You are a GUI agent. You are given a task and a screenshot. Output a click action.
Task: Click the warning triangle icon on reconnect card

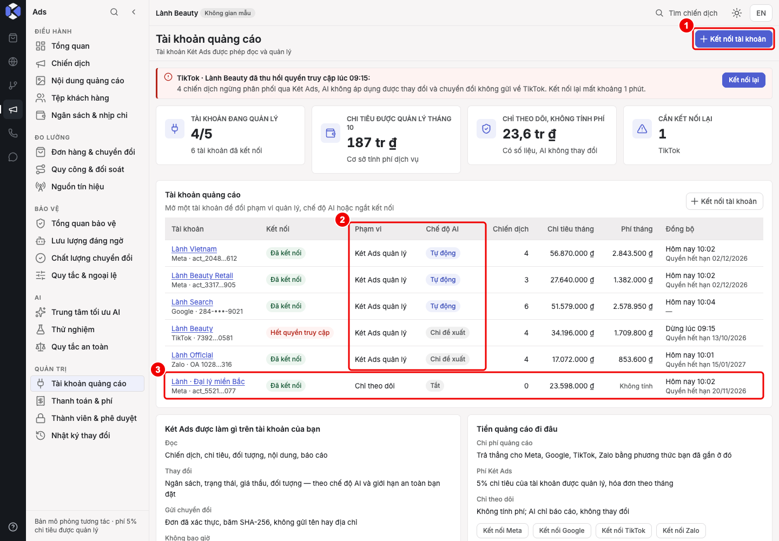pyautogui.click(x=642, y=129)
